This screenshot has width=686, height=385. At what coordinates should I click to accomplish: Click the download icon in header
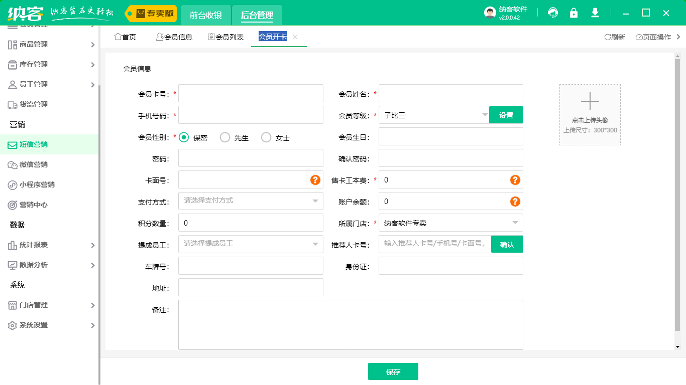(x=595, y=13)
